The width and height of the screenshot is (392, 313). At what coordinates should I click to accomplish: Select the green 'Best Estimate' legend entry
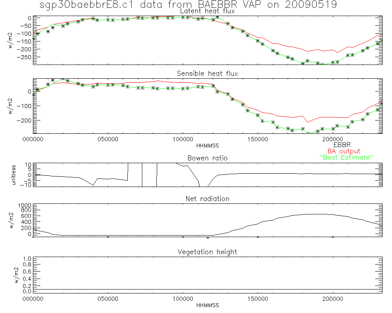(347, 157)
